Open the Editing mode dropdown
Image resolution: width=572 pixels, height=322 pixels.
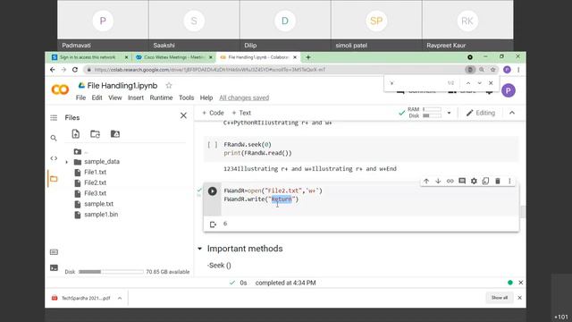click(481, 113)
